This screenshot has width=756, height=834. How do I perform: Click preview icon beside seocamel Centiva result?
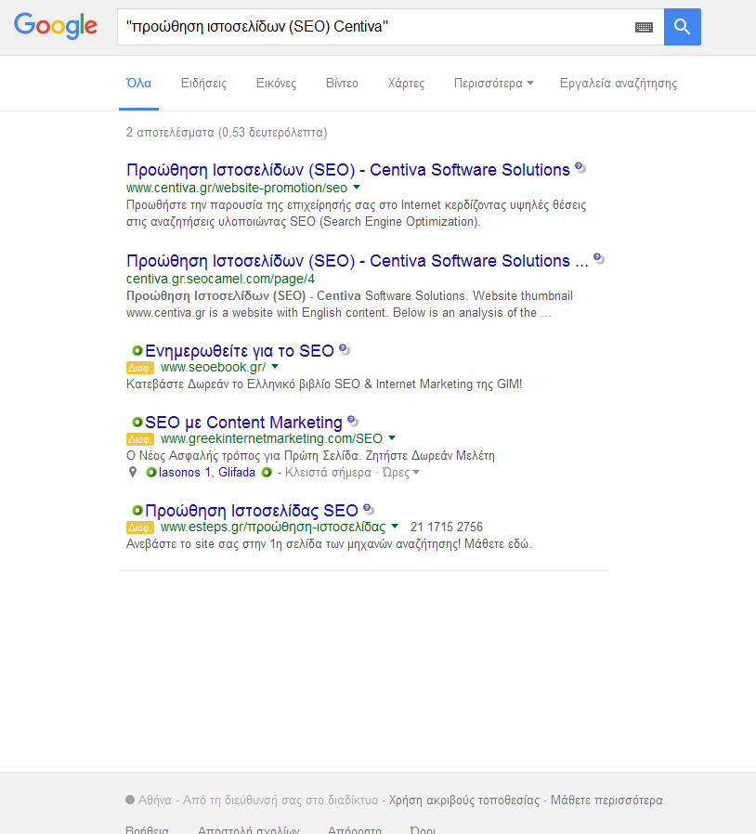599,259
